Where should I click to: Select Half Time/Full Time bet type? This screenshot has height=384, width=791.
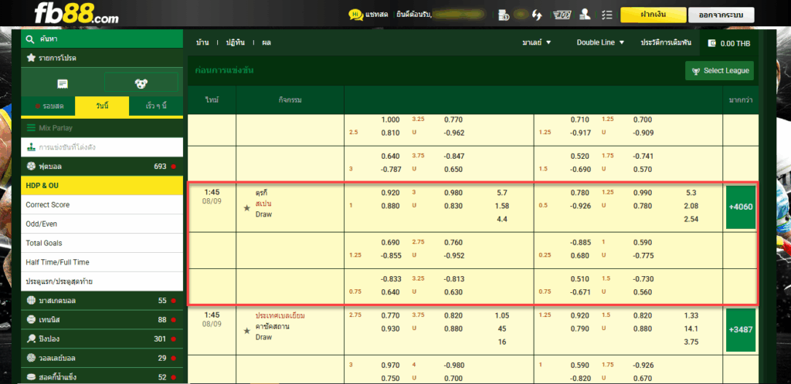(102, 262)
